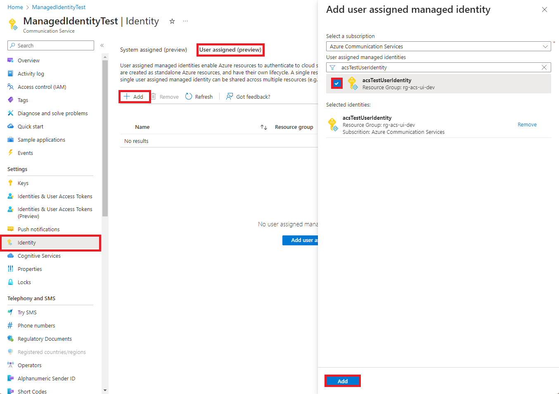This screenshot has width=559, height=394.
Task: Collapse the left navigation menu chevron
Action: (102, 45)
